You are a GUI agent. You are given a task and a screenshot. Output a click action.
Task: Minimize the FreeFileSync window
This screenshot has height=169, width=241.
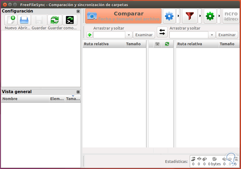[x=10, y=5]
